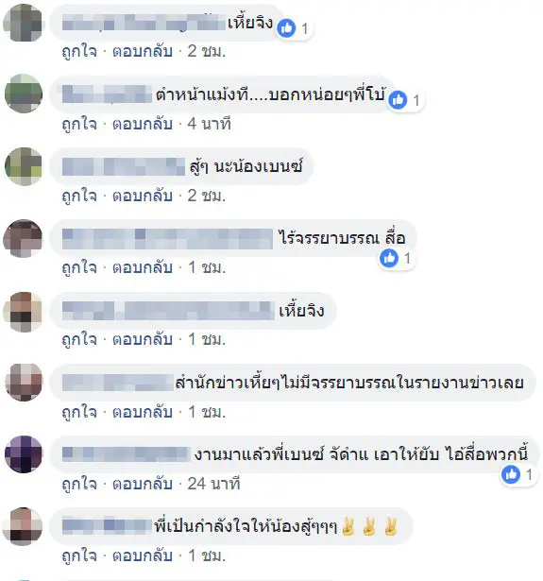The width and height of the screenshot is (543, 581).
Task: Click 'ถูกใจ' under 'สู้ๆ นะน้องเบนซ์' comment
Action: (x=79, y=196)
